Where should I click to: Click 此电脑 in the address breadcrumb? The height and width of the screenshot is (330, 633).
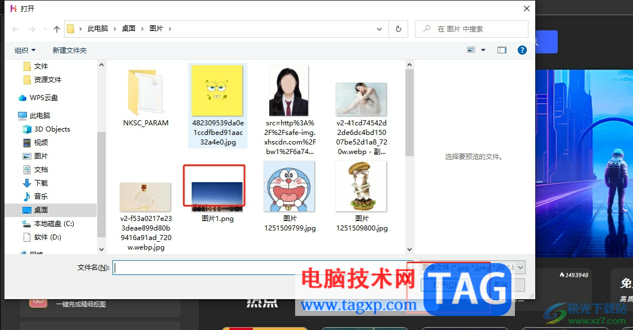[98, 29]
